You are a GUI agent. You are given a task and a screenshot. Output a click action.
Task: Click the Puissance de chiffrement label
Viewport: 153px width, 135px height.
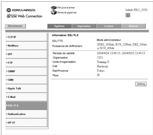(x=67, y=46)
